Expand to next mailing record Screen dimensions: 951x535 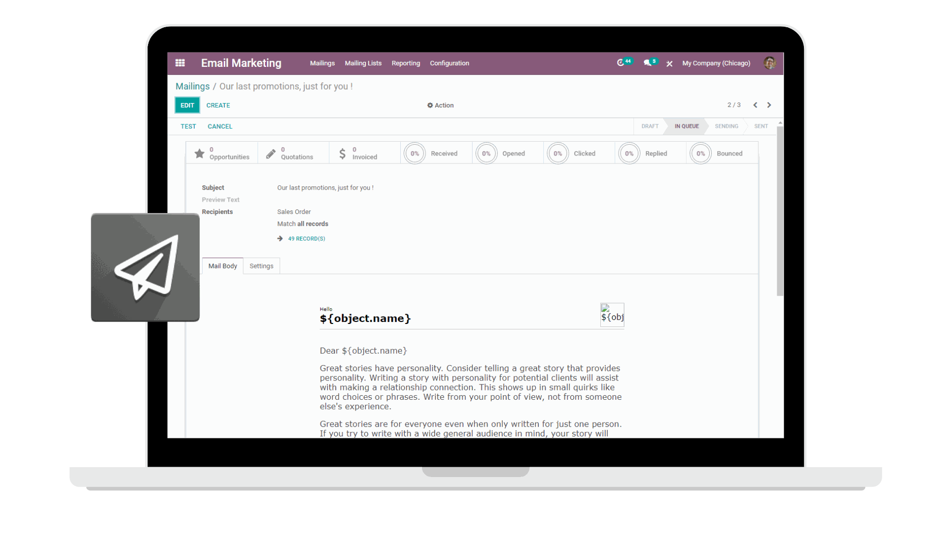click(x=769, y=105)
